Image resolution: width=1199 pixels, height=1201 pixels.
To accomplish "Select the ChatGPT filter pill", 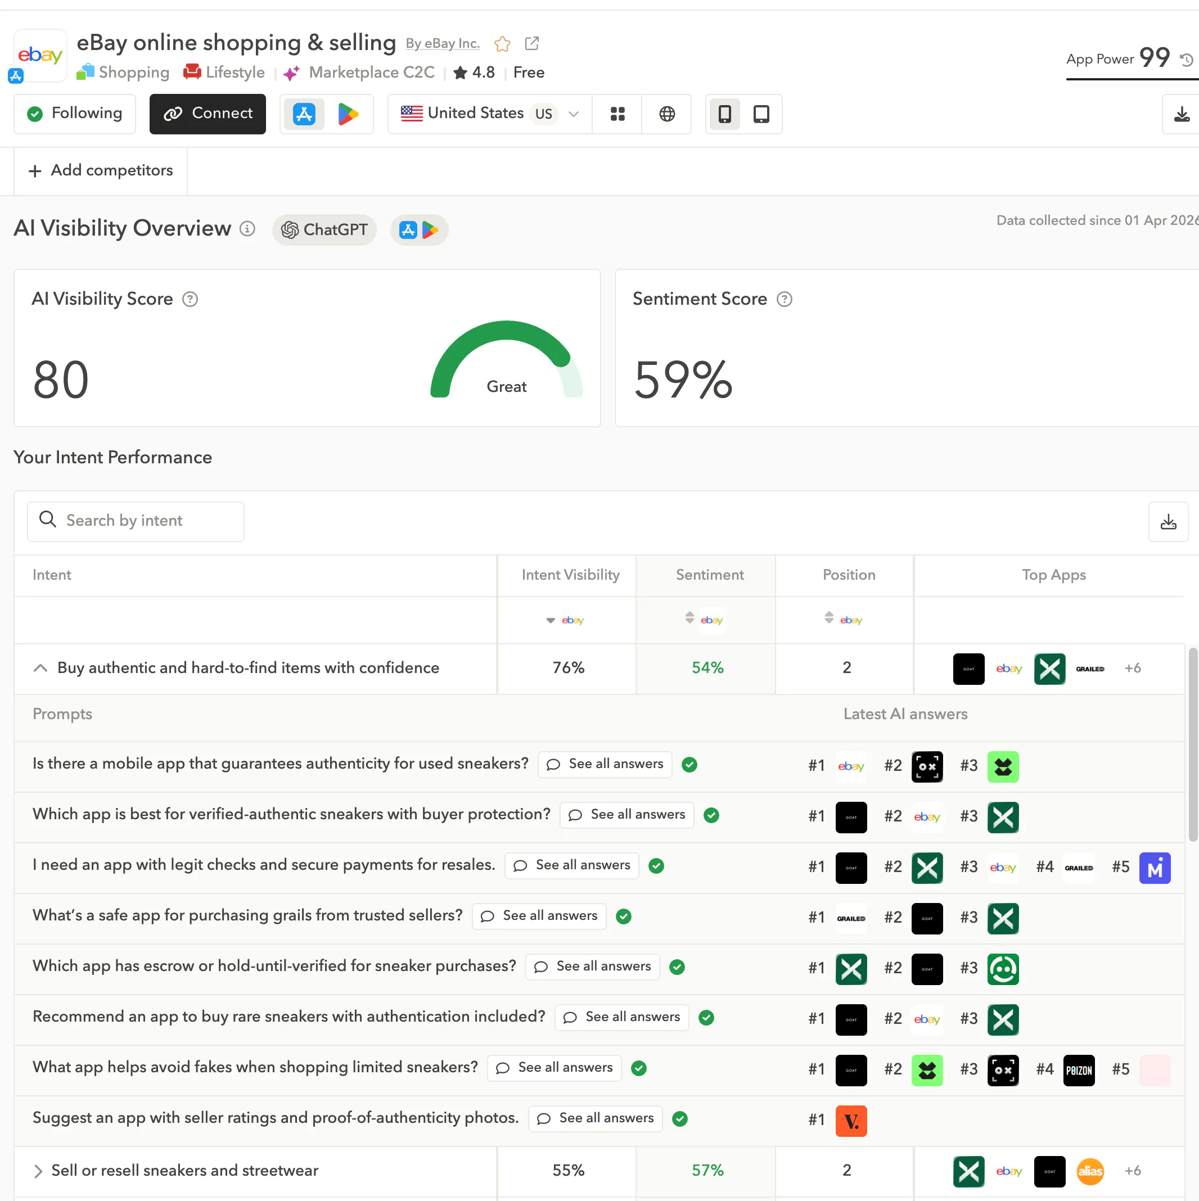I will click(324, 229).
